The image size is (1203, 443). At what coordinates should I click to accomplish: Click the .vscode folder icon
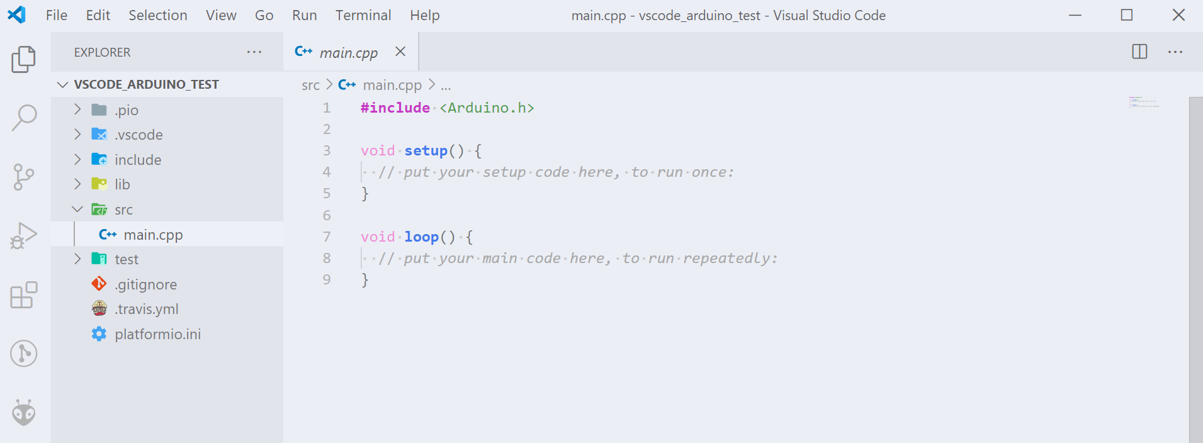click(x=99, y=134)
